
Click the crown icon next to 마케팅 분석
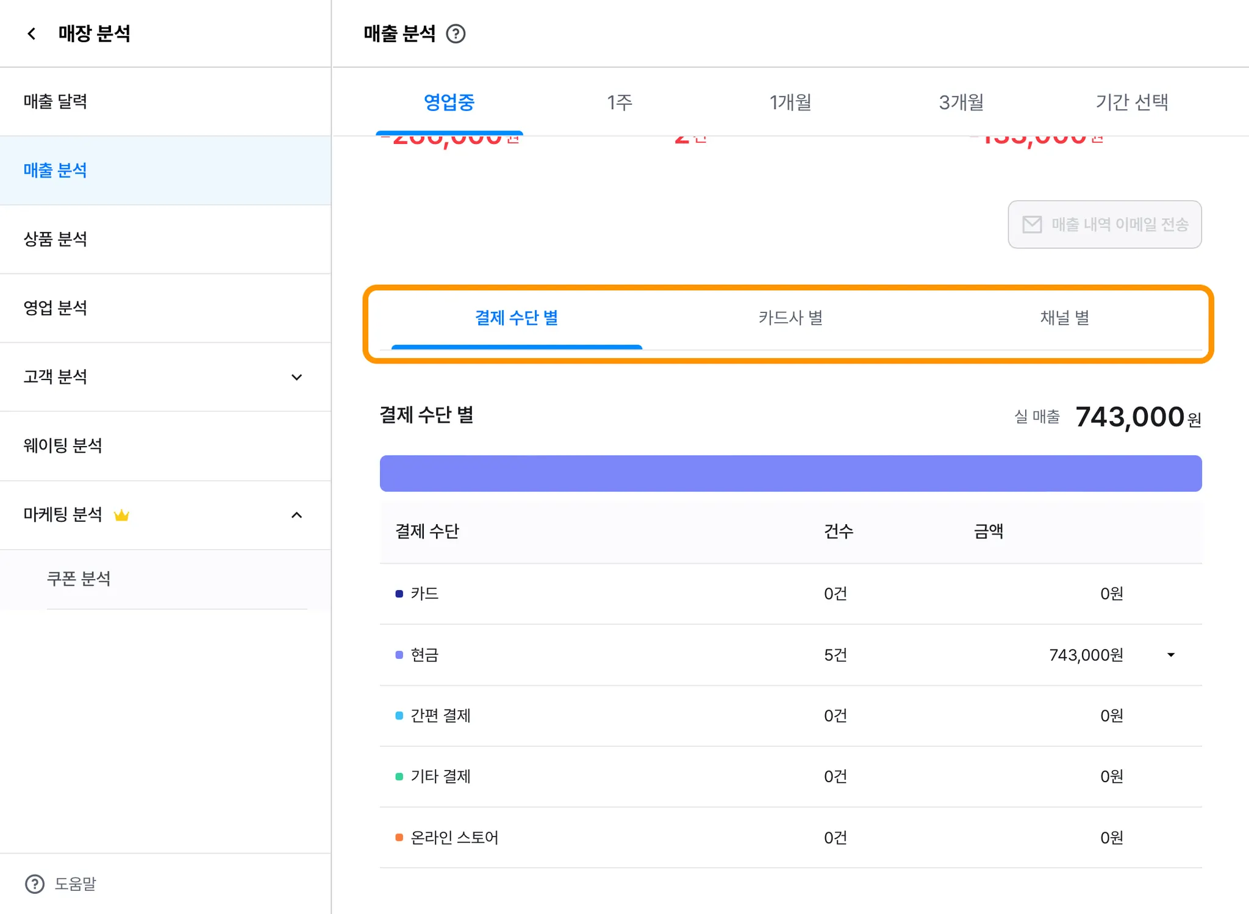121,515
